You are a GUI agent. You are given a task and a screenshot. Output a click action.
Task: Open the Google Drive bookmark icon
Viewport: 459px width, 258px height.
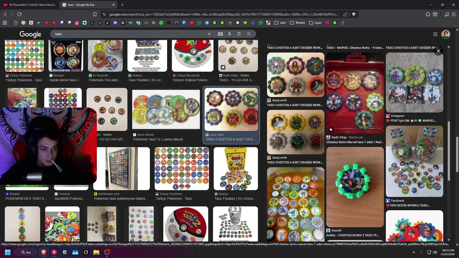pos(153,23)
